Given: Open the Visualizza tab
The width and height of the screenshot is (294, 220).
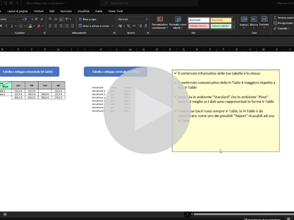Looking at the screenshot, I should 83,11.
